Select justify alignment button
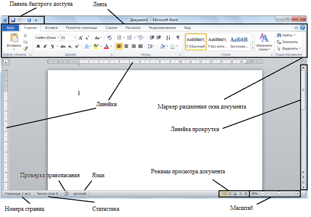Viewport: 311px width, 217px height. click(x=140, y=47)
